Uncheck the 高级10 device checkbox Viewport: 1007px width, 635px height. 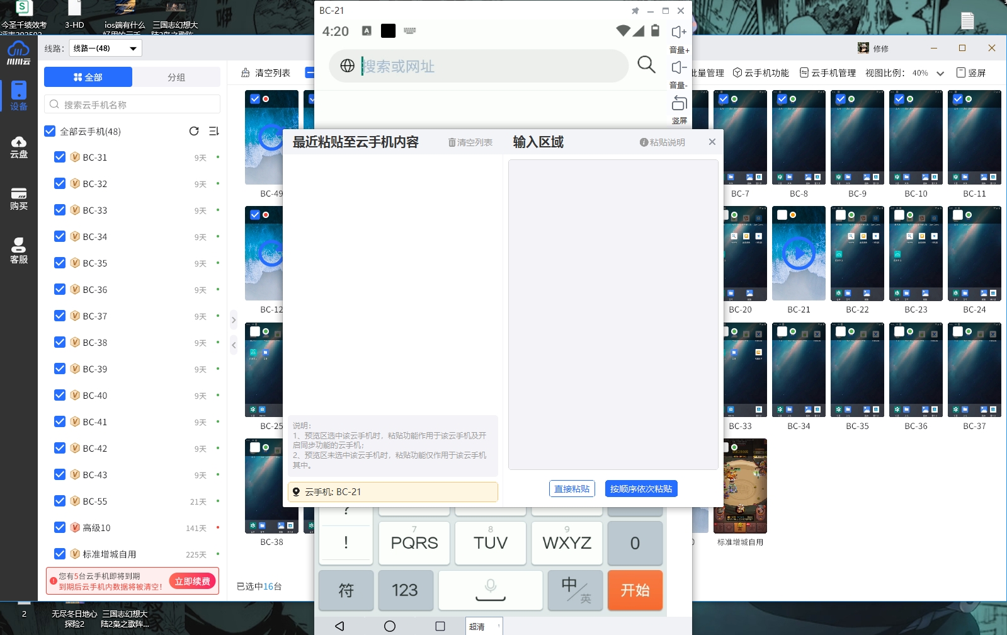pyautogui.click(x=60, y=527)
